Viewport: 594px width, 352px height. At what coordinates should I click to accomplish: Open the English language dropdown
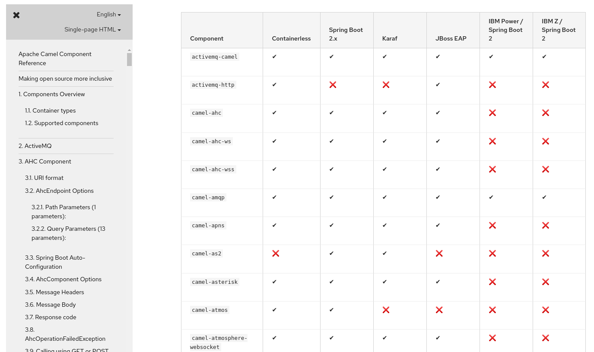click(x=108, y=15)
